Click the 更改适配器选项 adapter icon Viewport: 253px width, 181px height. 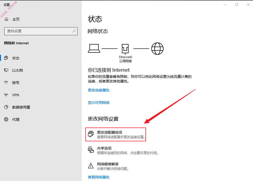(x=91, y=134)
